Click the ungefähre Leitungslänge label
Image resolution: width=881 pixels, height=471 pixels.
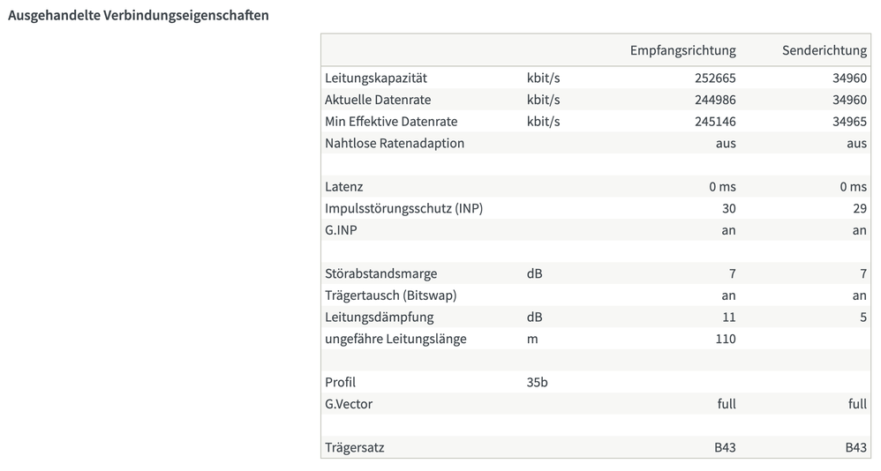coord(395,339)
